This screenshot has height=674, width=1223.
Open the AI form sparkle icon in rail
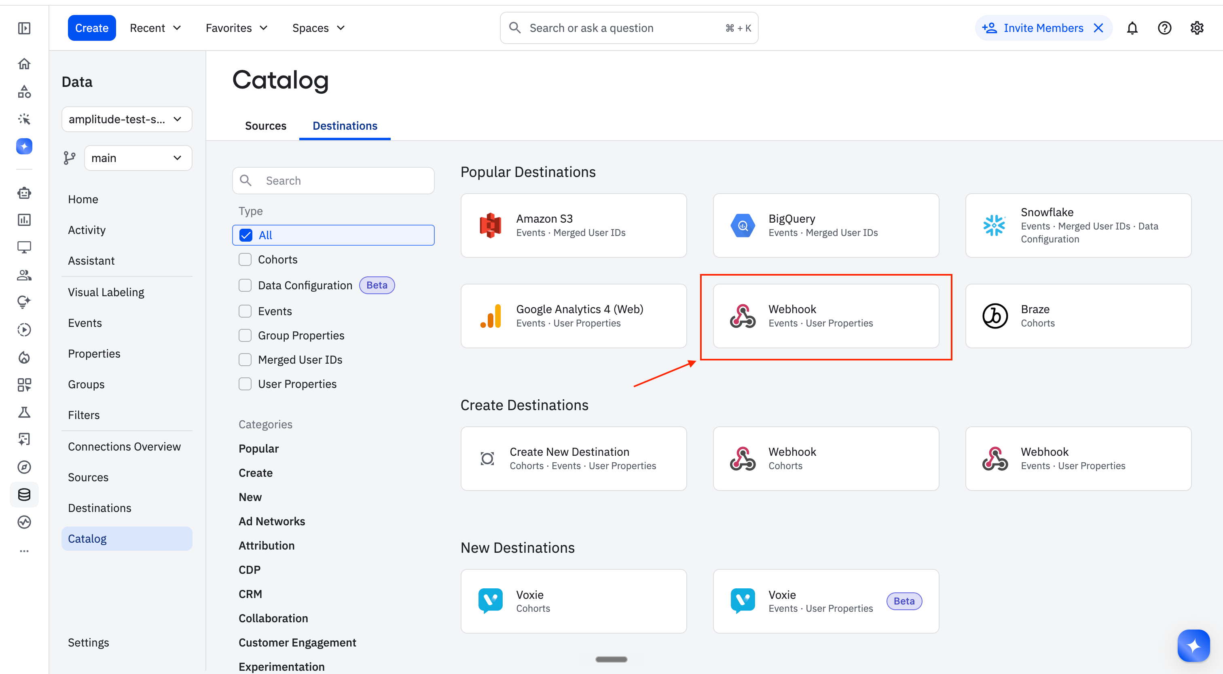24,440
